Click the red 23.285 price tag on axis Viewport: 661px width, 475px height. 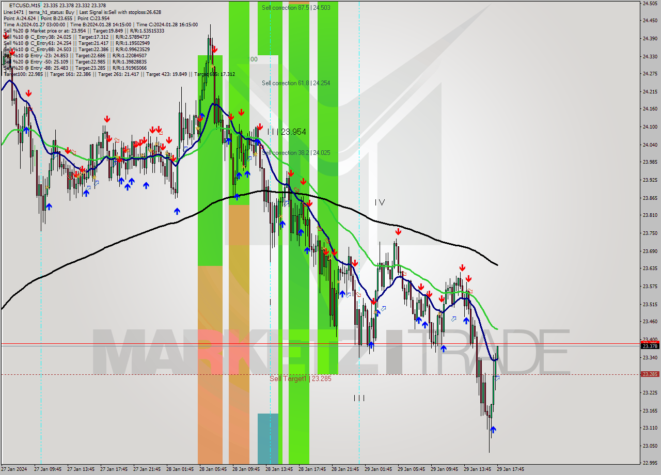tap(650, 374)
